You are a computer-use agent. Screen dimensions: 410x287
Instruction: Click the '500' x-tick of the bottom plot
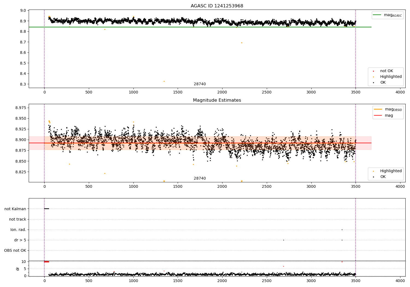pos(89,280)
